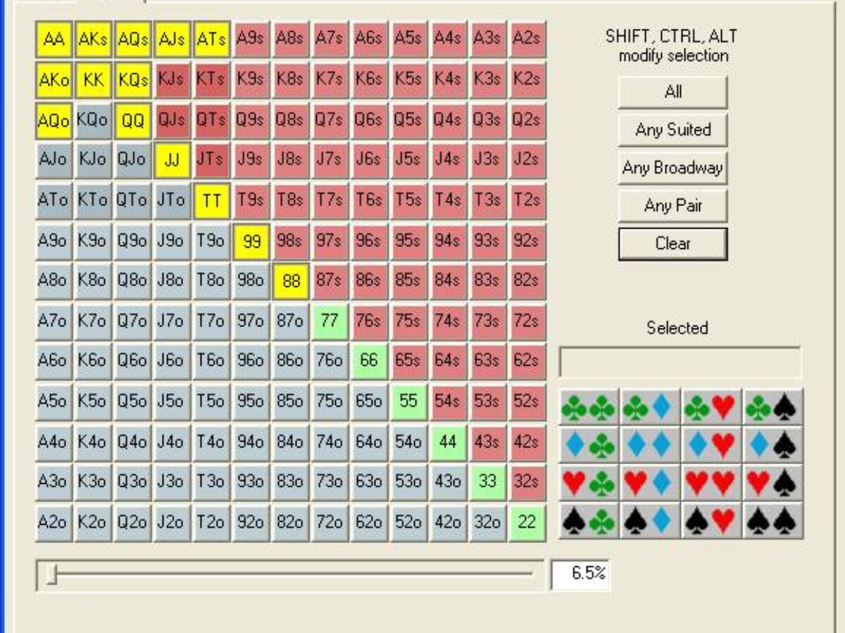Viewport: 845px width, 633px height.
Task: Click the 6.5% percentage input field
Action: pyautogui.click(x=580, y=574)
